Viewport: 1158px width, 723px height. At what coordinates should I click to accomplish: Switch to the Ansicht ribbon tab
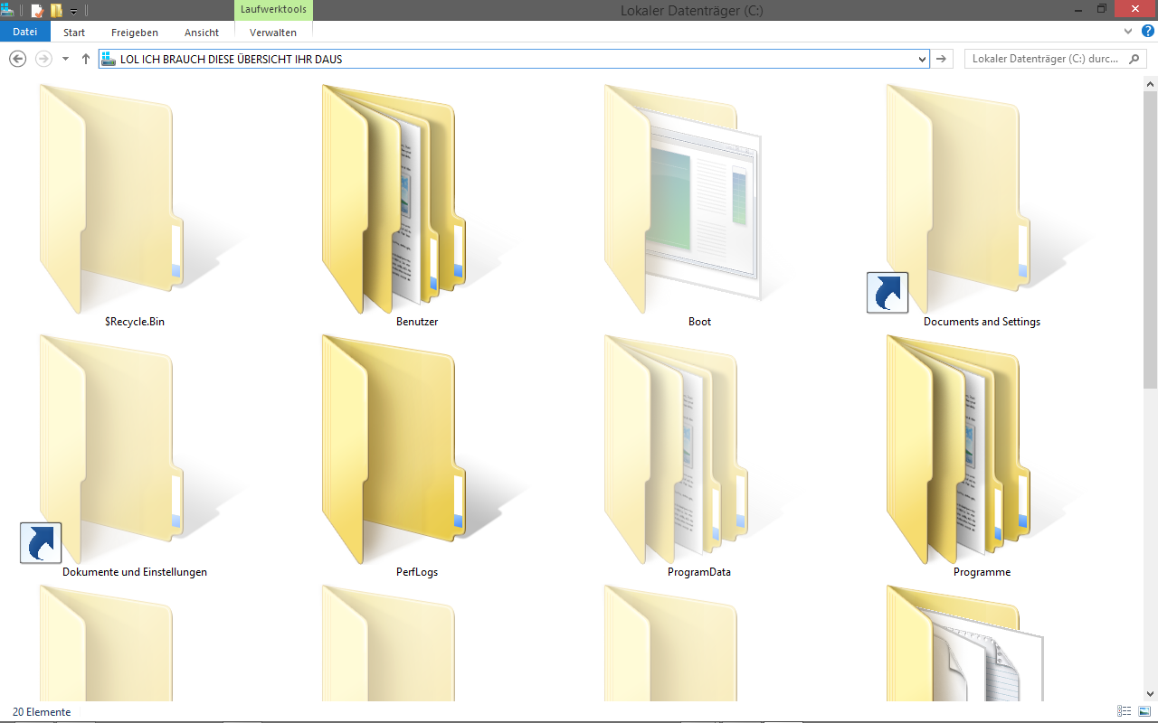(202, 33)
